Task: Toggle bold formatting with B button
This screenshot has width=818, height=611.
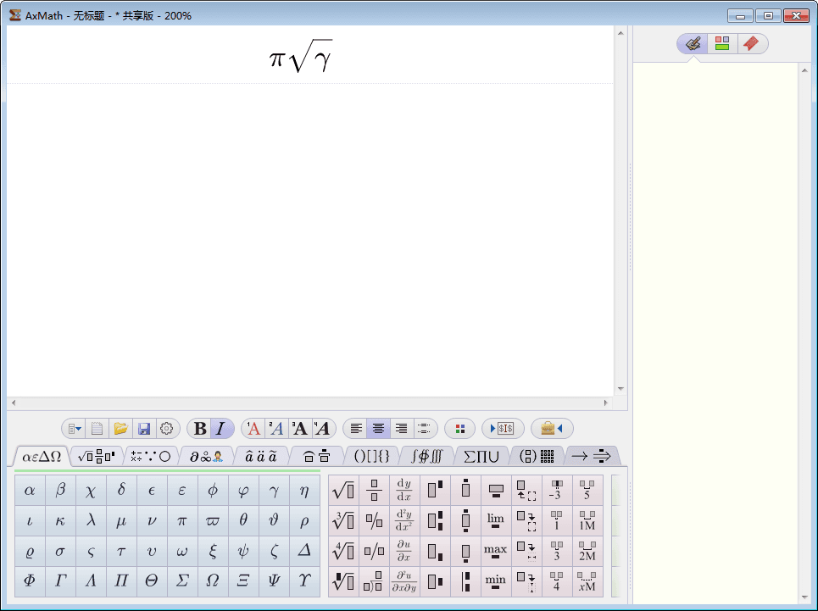Action: pos(200,429)
